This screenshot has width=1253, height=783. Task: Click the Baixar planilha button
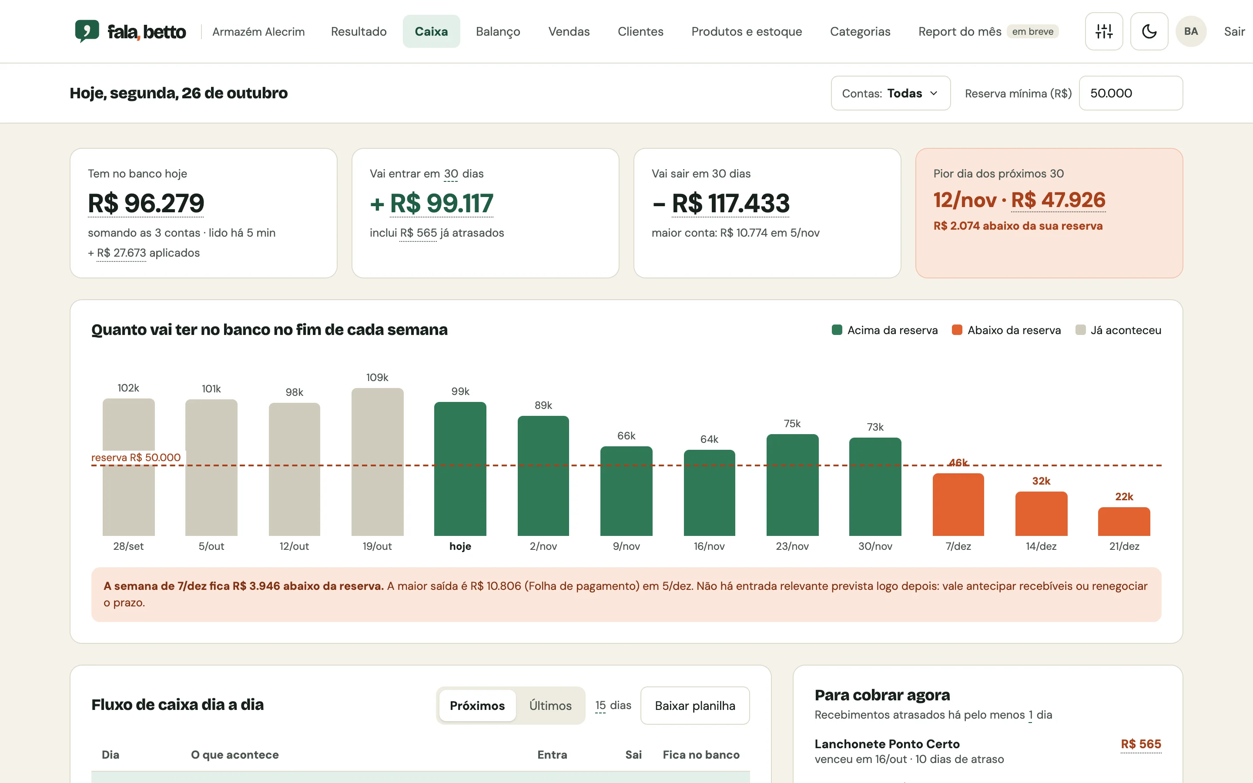(x=695, y=705)
